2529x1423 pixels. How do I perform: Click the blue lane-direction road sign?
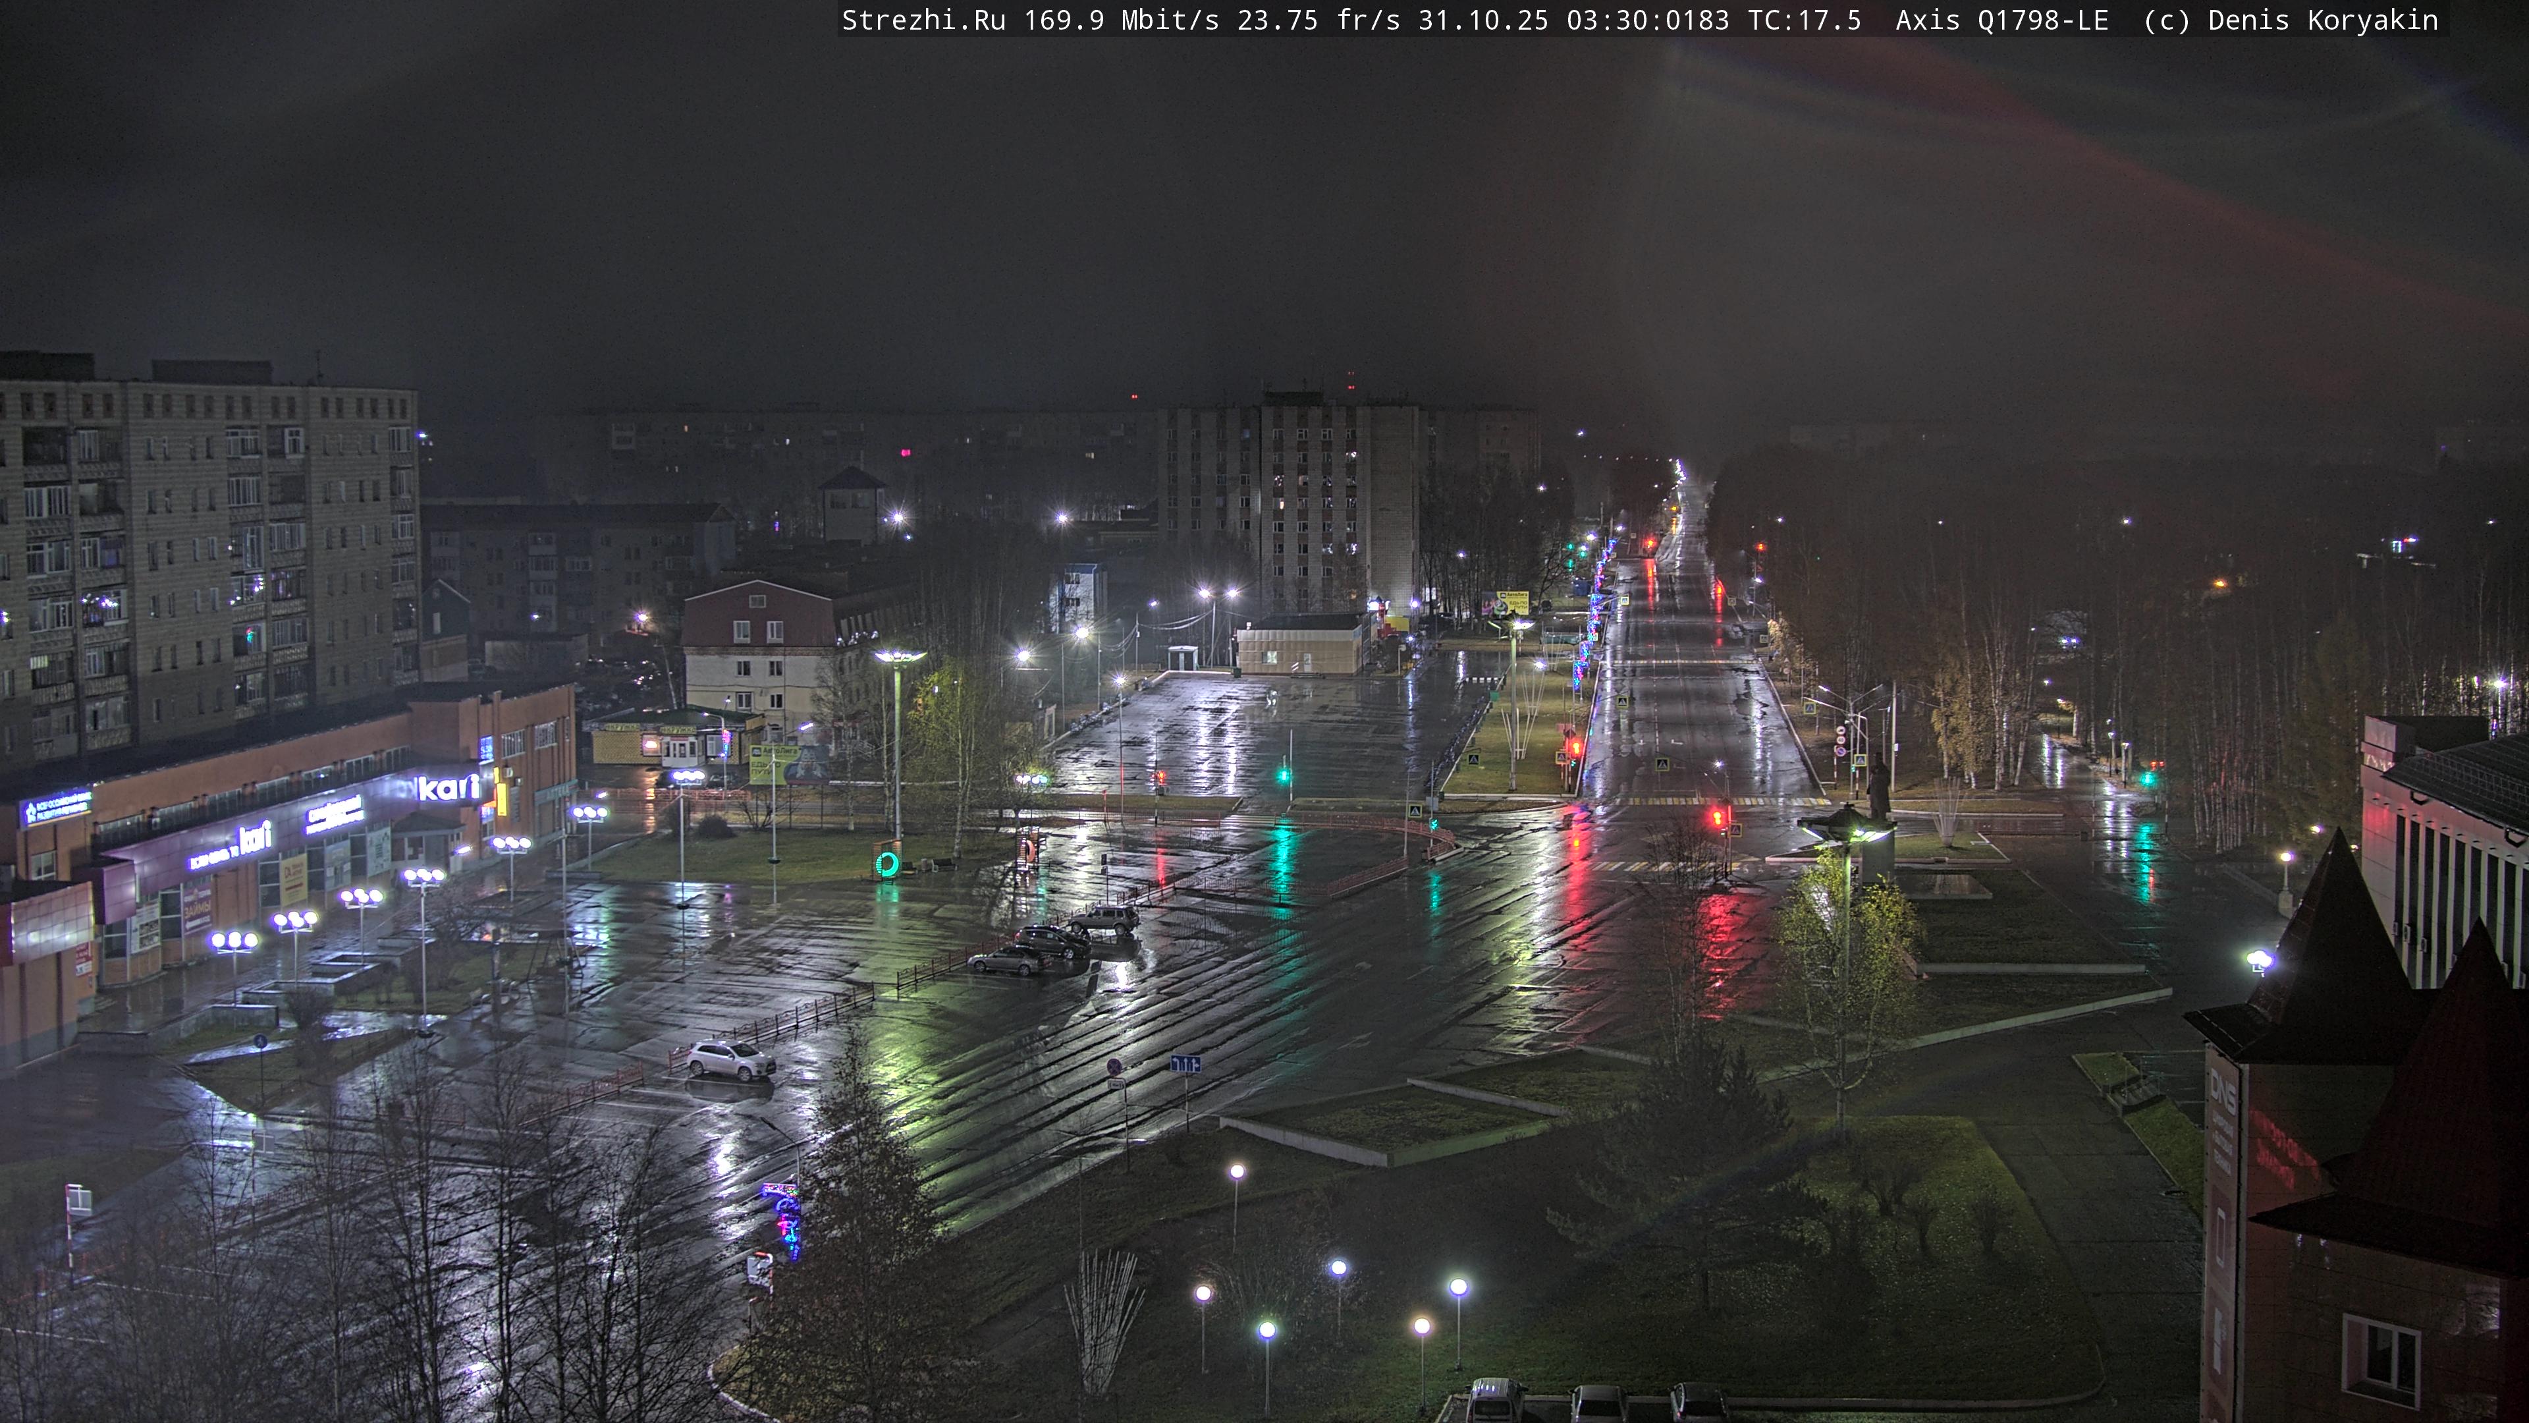click(1185, 1063)
